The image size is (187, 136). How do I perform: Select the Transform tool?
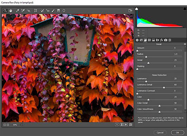35,11
